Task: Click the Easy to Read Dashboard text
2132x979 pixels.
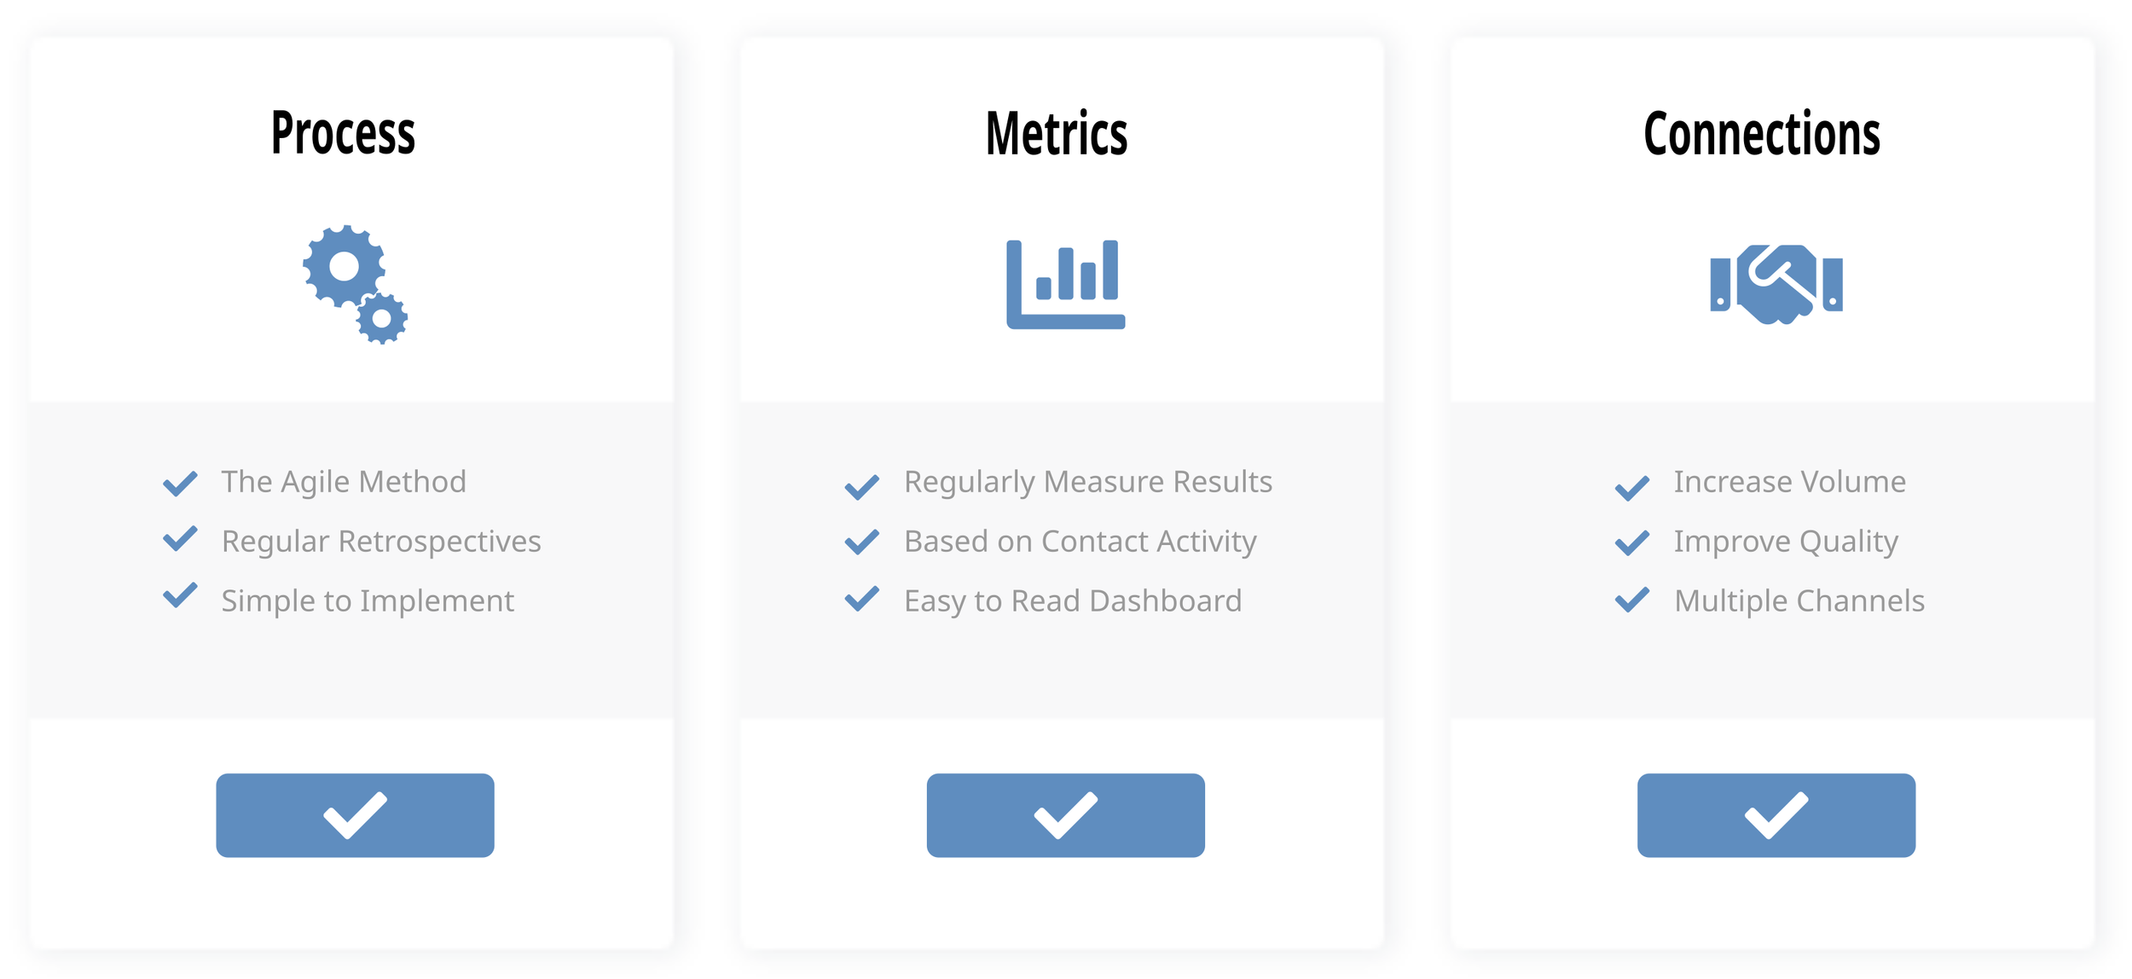Action: pyautogui.click(x=1073, y=601)
